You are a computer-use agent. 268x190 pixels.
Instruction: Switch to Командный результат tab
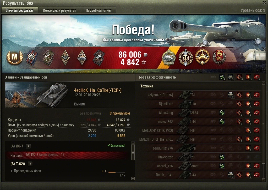tap(59, 10)
